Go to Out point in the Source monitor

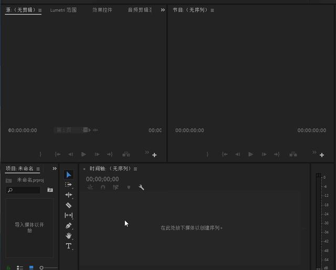click(x=110, y=154)
